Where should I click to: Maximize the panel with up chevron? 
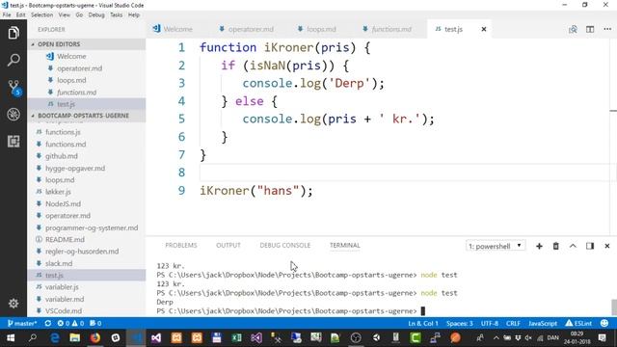[x=573, y=246]
